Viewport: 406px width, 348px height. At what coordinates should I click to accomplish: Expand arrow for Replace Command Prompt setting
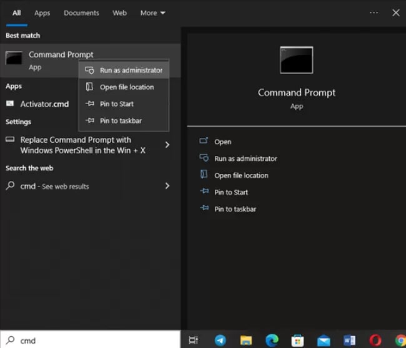pos(167,145)
